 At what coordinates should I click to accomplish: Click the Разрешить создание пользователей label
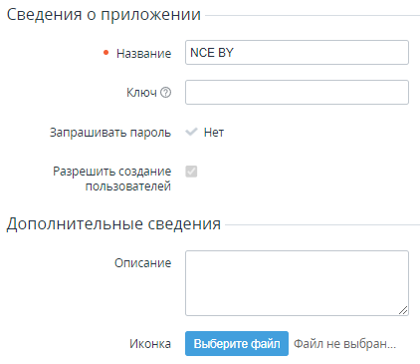(112, 179)
